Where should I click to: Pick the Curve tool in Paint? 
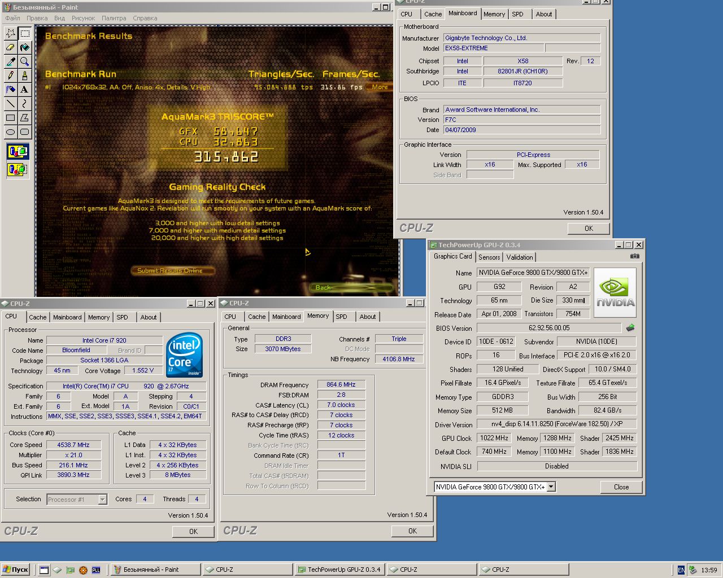(x=24, y=104)
